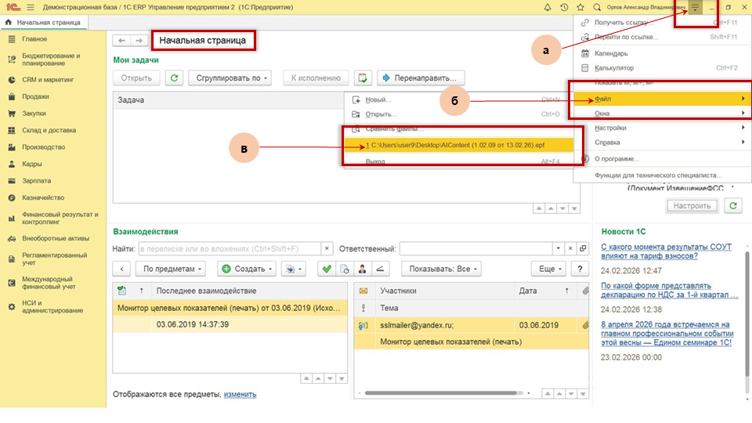Open Бюджетирование и планирование section
The height and width of the screenshot is (423, 752).
tap(51, 60)
